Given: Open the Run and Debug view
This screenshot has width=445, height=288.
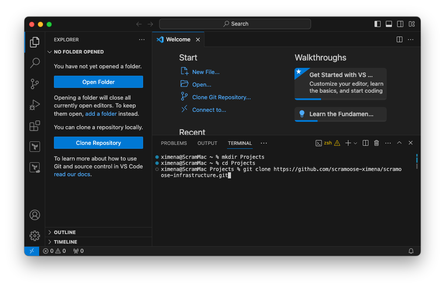Looking at the screenshot, I should tap(35, 105).
